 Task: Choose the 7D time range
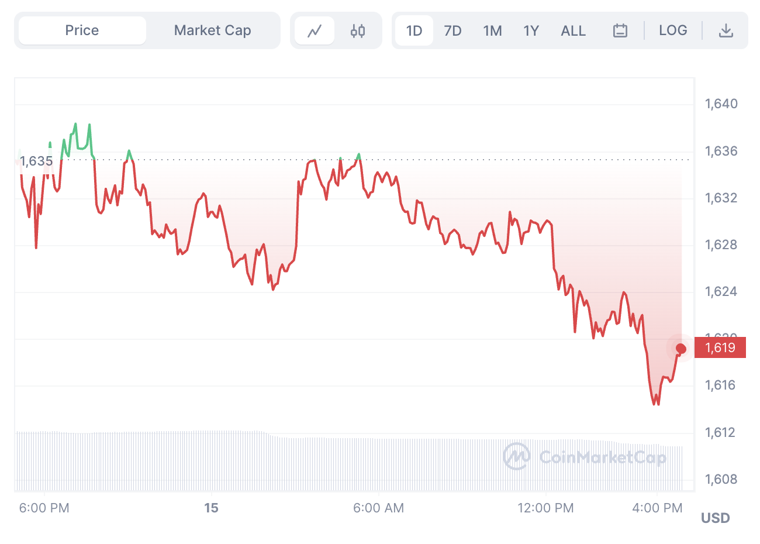pyautogui.click(x=452, y=30)
